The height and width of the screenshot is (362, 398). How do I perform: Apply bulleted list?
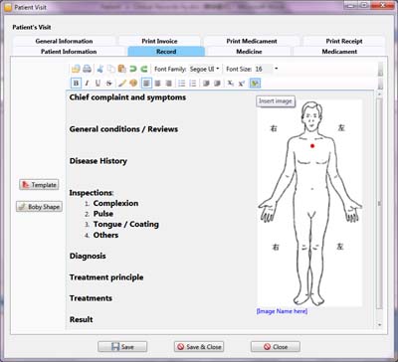181,84
